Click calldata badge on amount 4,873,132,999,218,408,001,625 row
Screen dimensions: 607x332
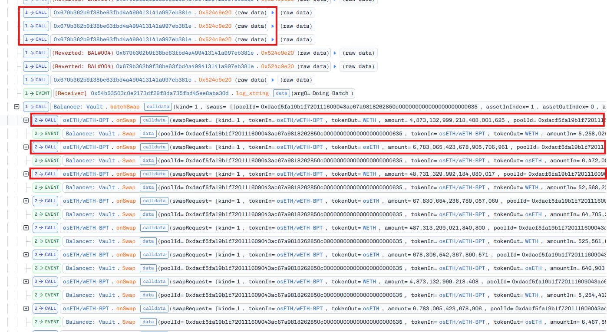tap(154, 120)
